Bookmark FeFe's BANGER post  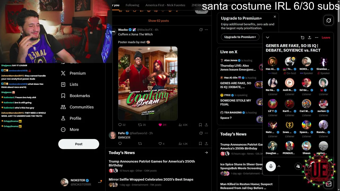point(200,144)
